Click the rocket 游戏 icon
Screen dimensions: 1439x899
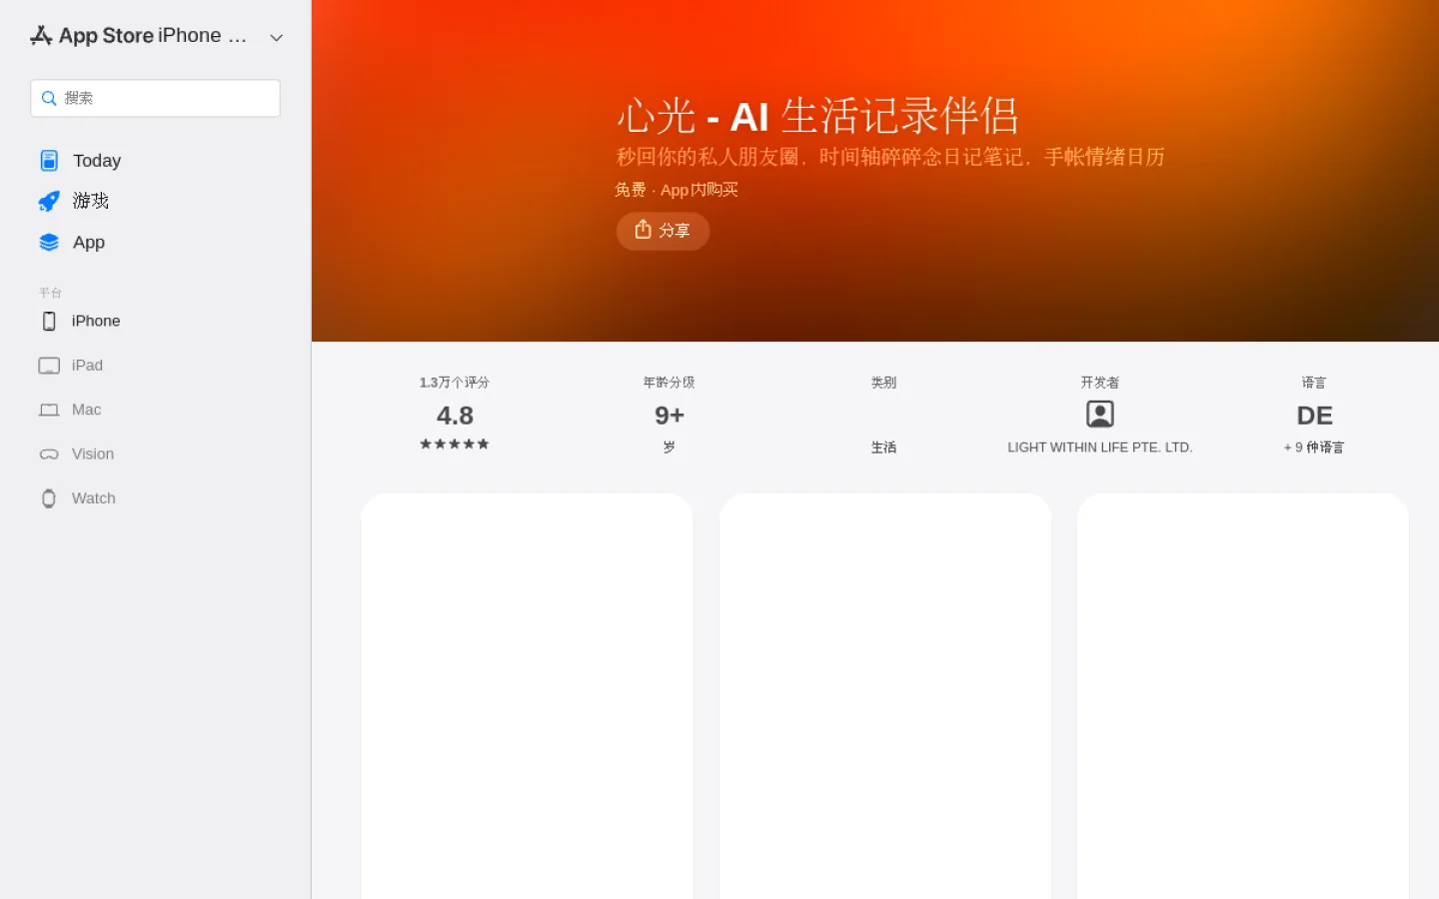49,201
